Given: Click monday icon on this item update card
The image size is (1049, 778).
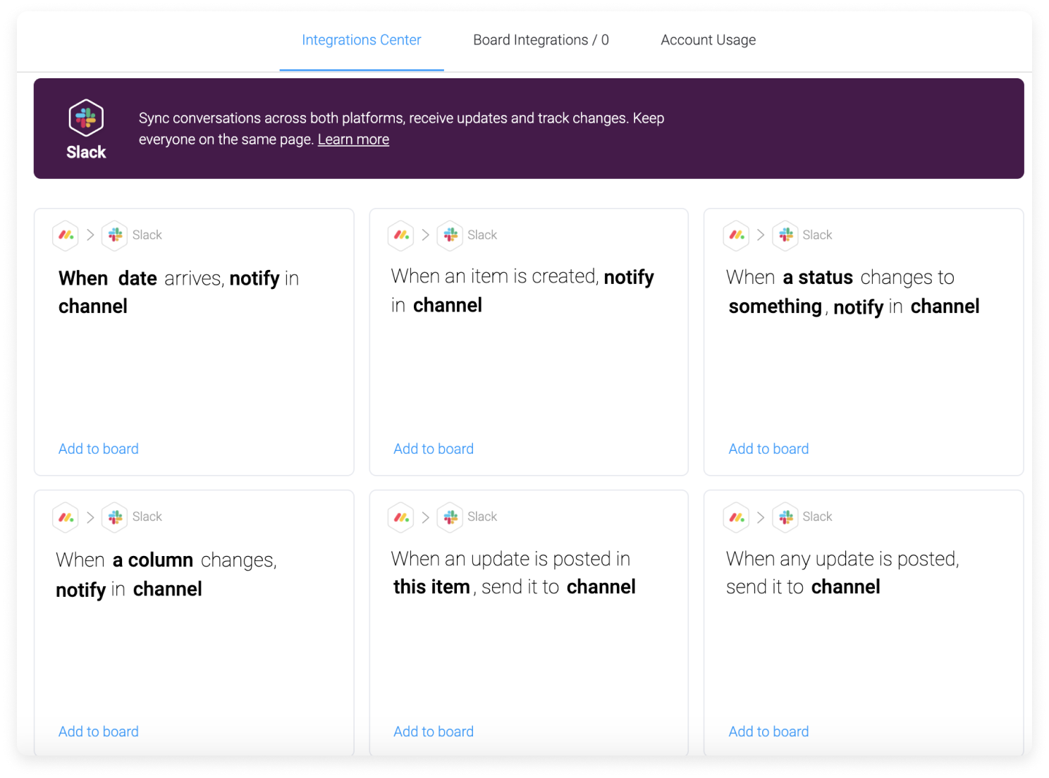Looking at the screenshot, I should [x=401, y=517].
